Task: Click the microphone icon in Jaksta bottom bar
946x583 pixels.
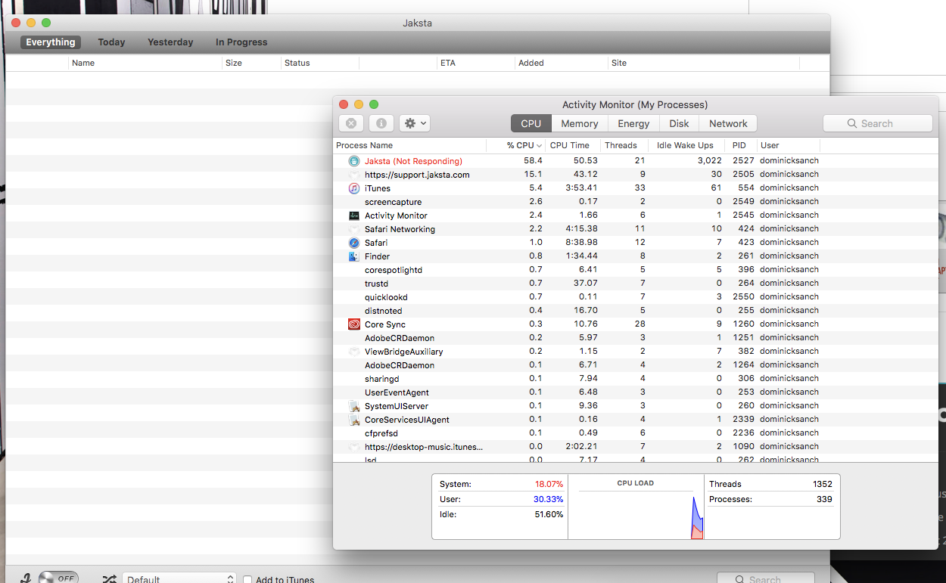Action: [x=26, y=578]
